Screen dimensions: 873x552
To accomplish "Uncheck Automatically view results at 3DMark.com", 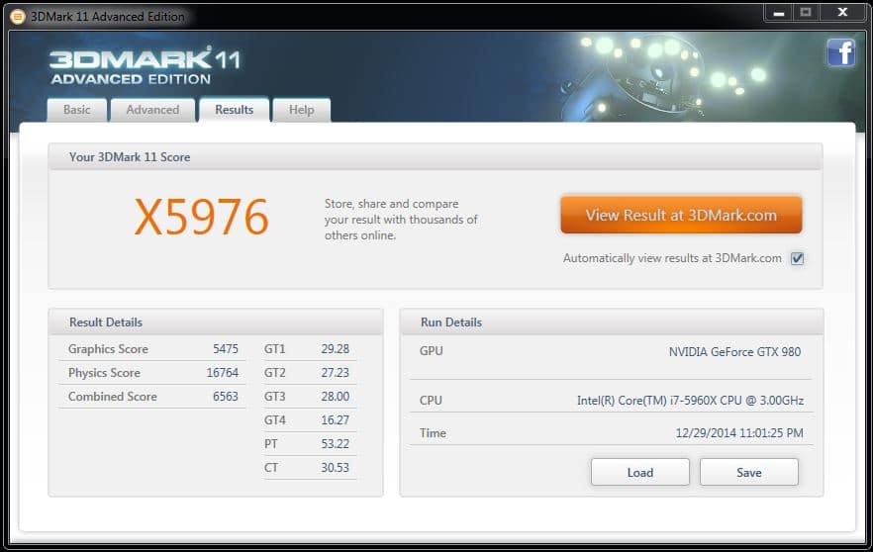I will tap(798, 258).
